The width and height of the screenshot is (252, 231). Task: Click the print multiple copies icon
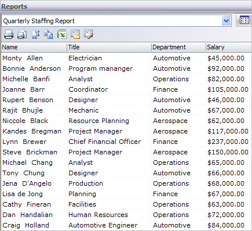[x=22, y=34]
